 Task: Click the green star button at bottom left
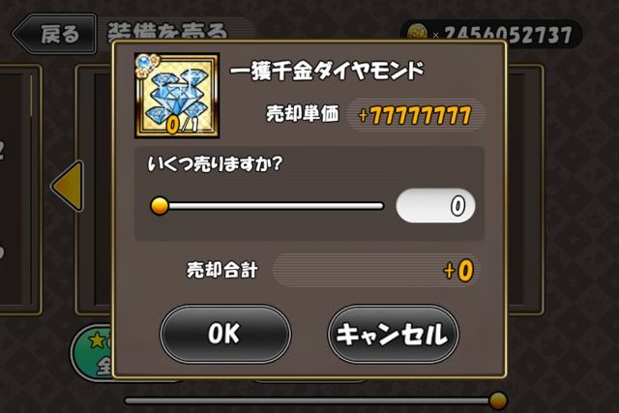click(92, 351)
